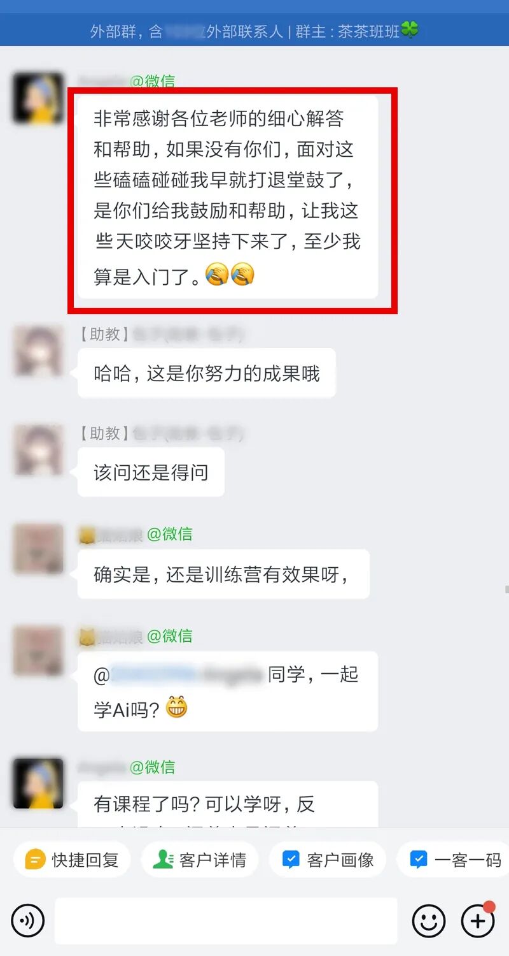Tap avatar beside 确实是 message
The width and height of the screenshot is (509, 956).
coord(38,549)
